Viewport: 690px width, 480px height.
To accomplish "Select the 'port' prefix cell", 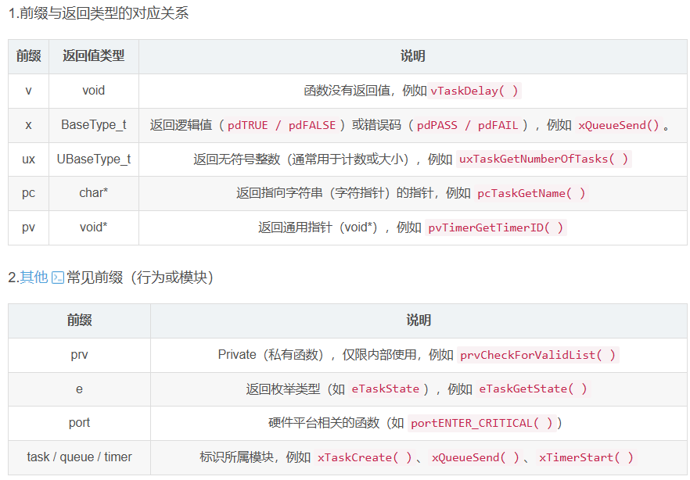I will click(x=79, y=423).
